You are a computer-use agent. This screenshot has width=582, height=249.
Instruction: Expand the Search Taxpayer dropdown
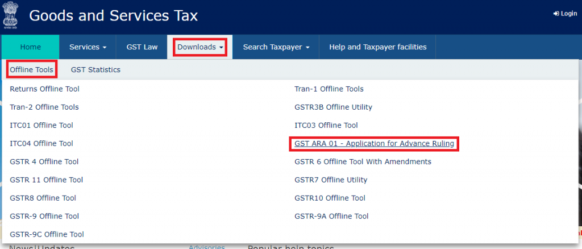click(x=276, y=47)
